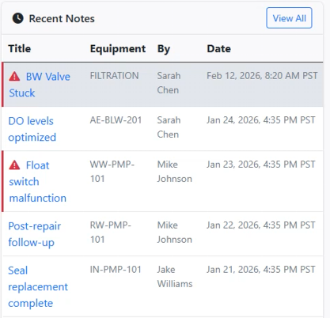Click Sarah Chen in the DO levels row
The width and height of the screenshot is (330, 318).
pos(169,127)
